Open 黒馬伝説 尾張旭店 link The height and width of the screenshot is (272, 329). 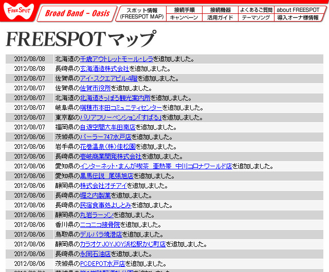point(106,176)
